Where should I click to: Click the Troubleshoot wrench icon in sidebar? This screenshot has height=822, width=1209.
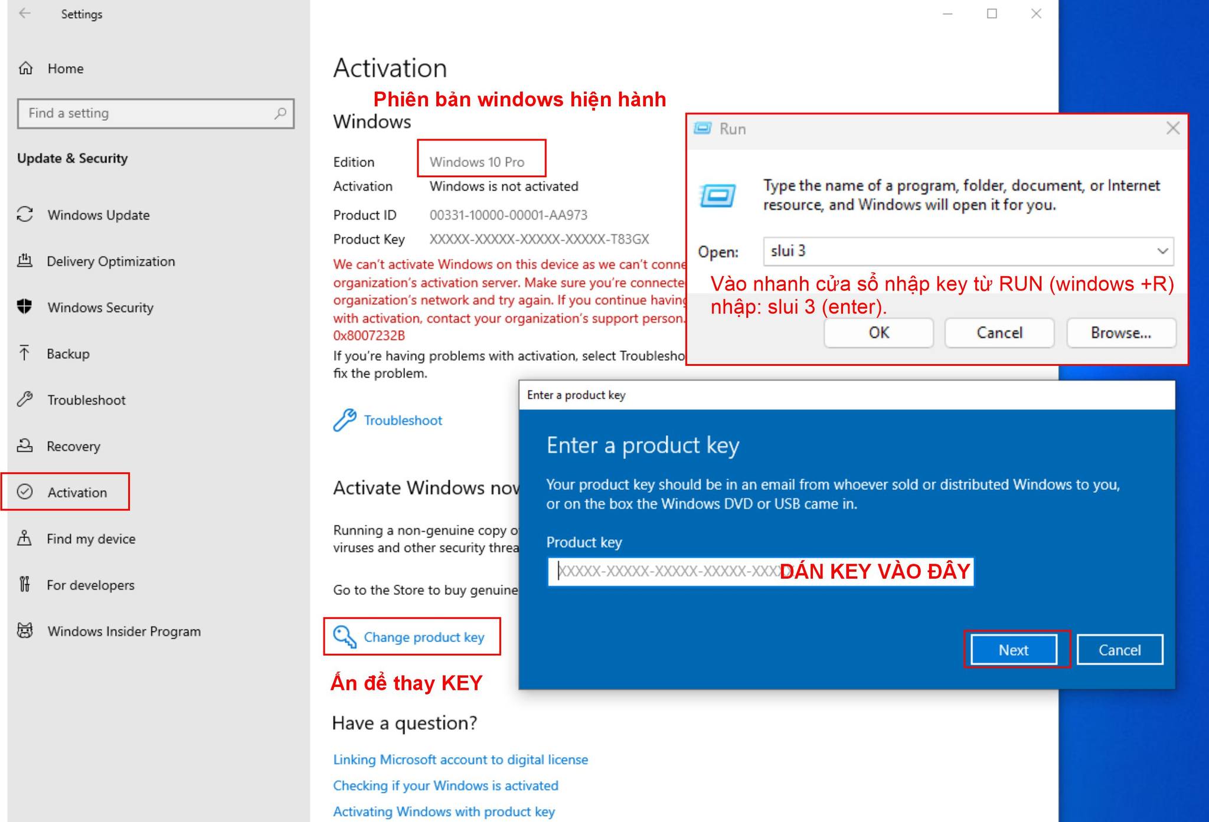pyautogui.click(x=25, y=399)
